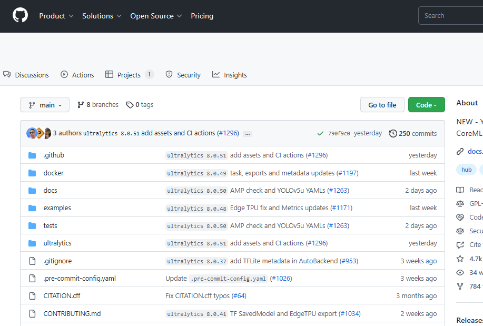Open the main branch selector dropdown

tap(45, 105)
